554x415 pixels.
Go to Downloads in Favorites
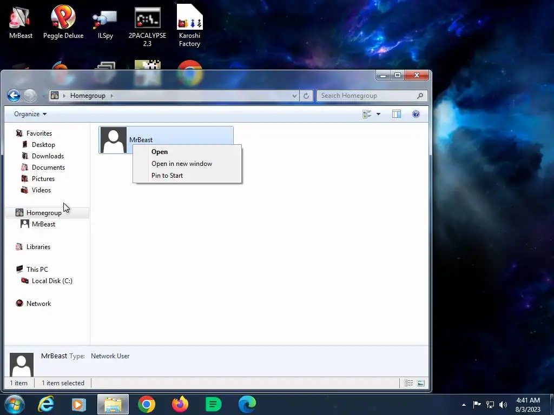[x=48, y=156]
